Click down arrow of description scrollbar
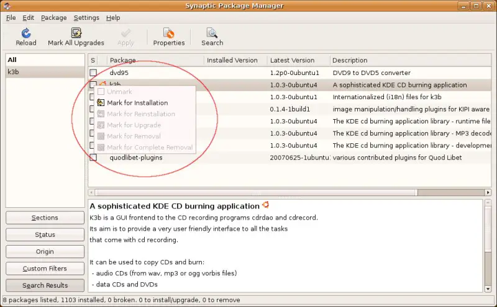 point(488,288)
